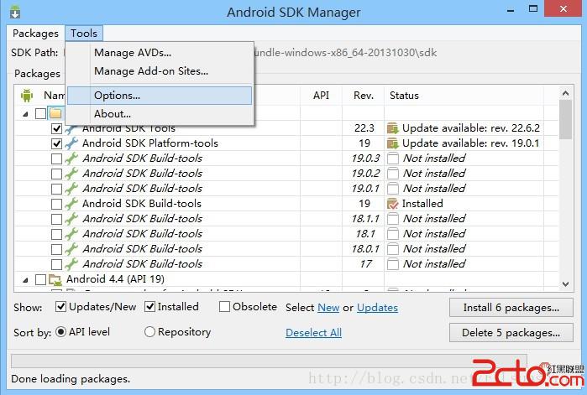
Task: Check the Android 4.4 (API 19) group checkbox
Action: pos(40,279)
